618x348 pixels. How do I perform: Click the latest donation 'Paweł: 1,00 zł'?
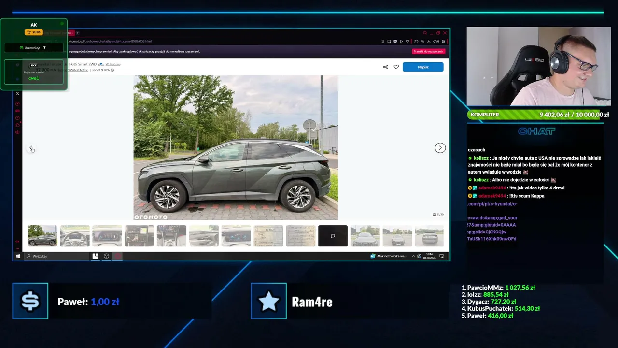88,302
